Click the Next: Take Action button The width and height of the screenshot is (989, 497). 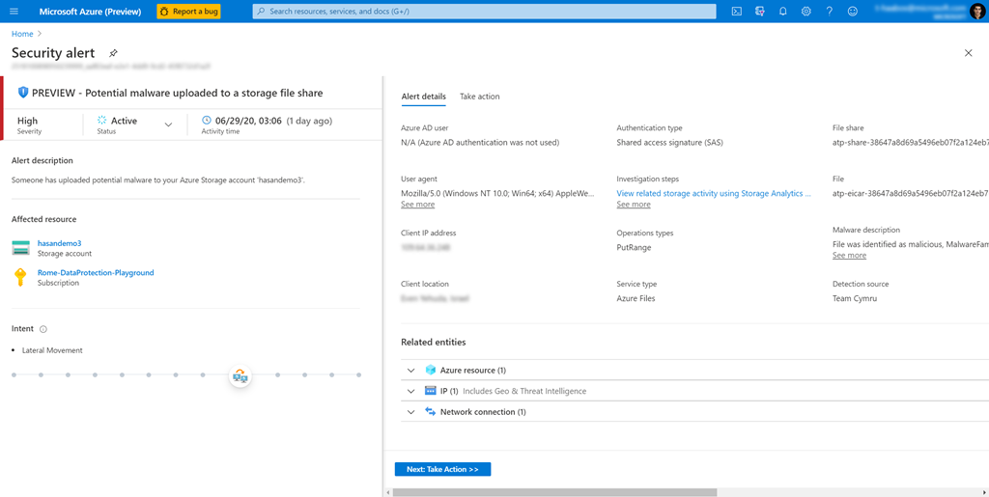click(442, 469)
